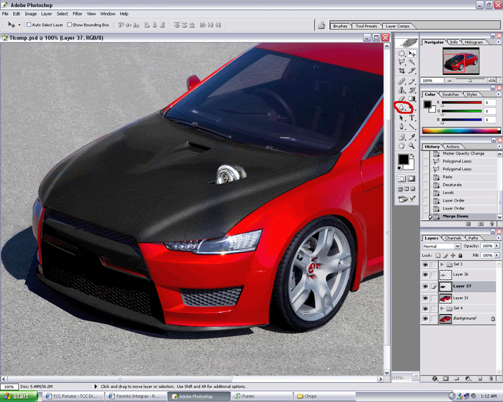Pick the Magic Wand tool
The image size is (503, 402).
(412, 62)
